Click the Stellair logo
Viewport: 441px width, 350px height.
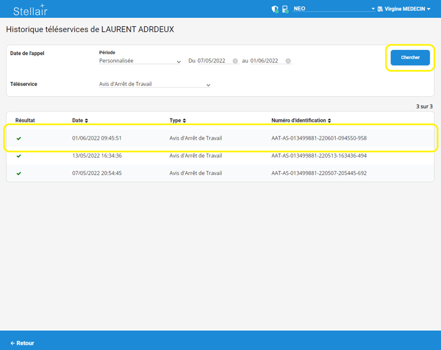tap(30, 10)
